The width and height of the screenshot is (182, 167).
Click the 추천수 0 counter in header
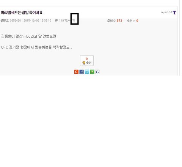[x=132, y=20]
